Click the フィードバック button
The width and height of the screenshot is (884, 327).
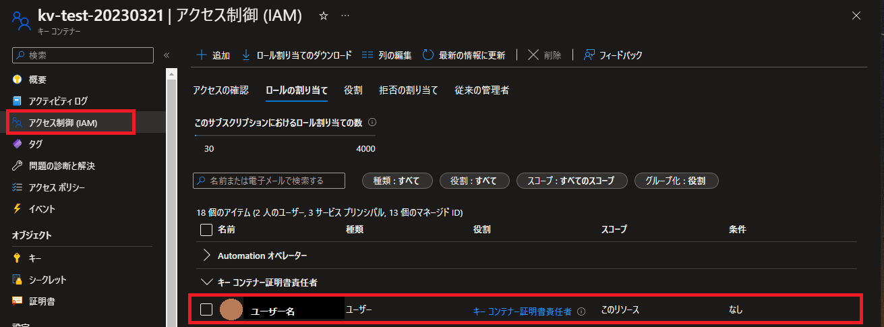(613, 55)
